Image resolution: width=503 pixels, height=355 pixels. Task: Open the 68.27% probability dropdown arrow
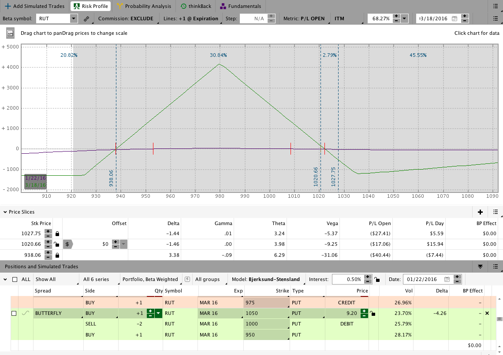pyautogui.click(x=404, y=18)
